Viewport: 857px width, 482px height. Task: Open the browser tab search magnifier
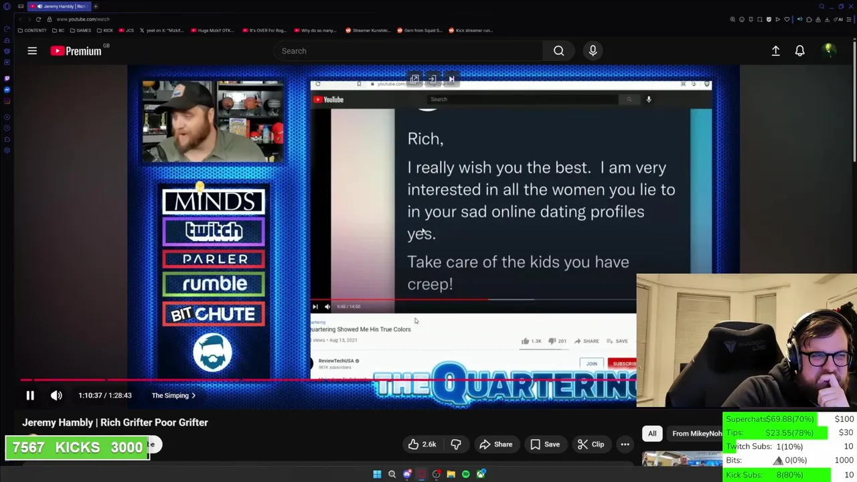[822, 6]
